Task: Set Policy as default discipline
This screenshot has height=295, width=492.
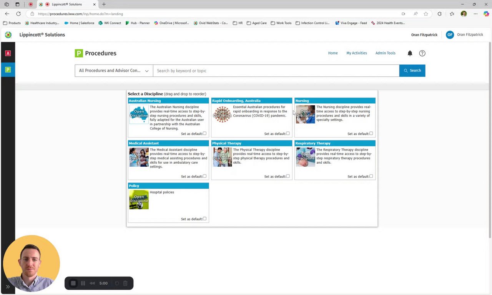Action: [x=204, y=219]
